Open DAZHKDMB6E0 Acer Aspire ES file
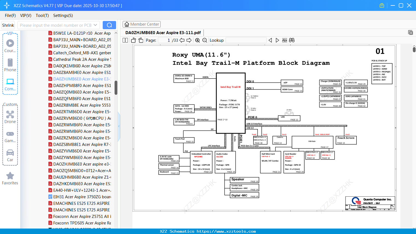416x234 pixels. [82, 184]
